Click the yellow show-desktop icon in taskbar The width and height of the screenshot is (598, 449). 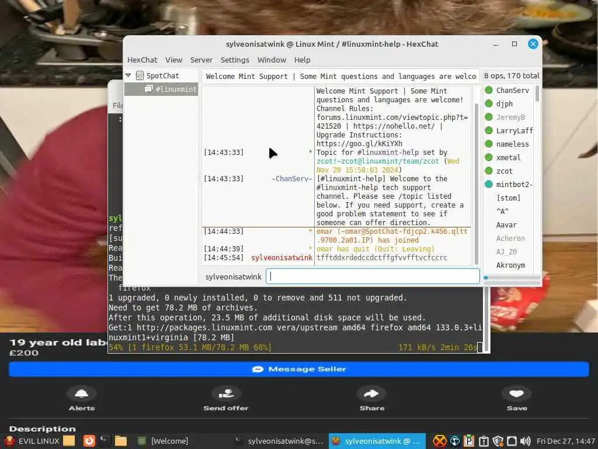[x=69, y=441]
